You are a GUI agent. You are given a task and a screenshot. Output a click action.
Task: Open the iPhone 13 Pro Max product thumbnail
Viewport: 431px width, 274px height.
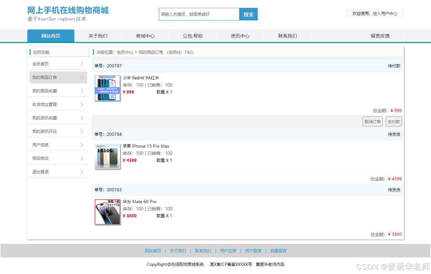tap(108, 156)
